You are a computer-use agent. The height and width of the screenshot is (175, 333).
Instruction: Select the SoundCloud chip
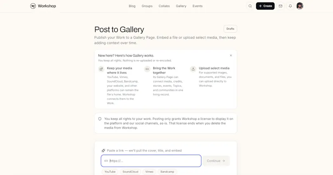[x=130, y=172]
